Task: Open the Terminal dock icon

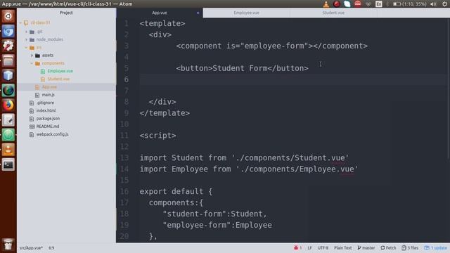Action: [x=8, y=164]
